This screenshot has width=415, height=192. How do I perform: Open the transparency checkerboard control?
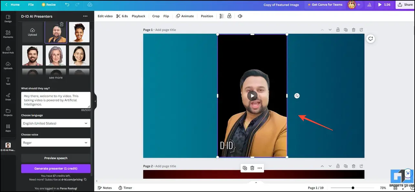(221, 16)
